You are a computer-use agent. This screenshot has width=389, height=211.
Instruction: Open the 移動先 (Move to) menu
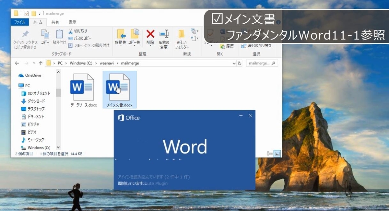pos(121,37)
